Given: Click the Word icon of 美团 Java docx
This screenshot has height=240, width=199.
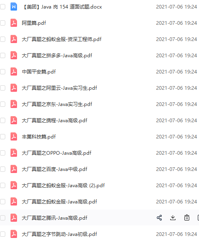Looking at the screenshot, I should point(14,7).
